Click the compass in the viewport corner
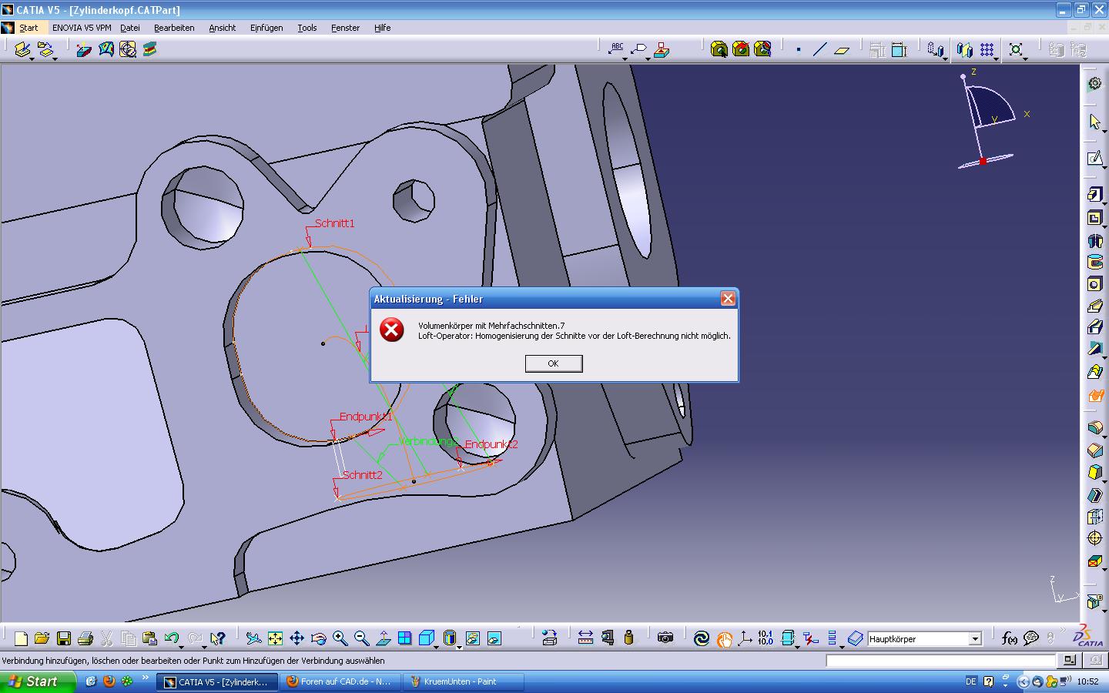Viewport: 1109px width, 693px height. (x=992, y=119)
